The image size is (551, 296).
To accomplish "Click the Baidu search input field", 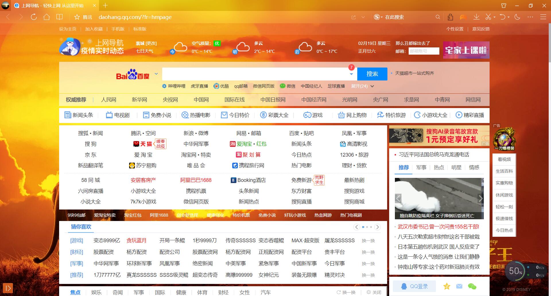I will 255,74.
